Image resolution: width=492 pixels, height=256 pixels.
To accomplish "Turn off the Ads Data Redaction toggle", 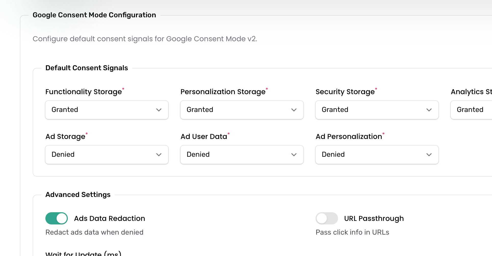I will [x=57, y=218].
